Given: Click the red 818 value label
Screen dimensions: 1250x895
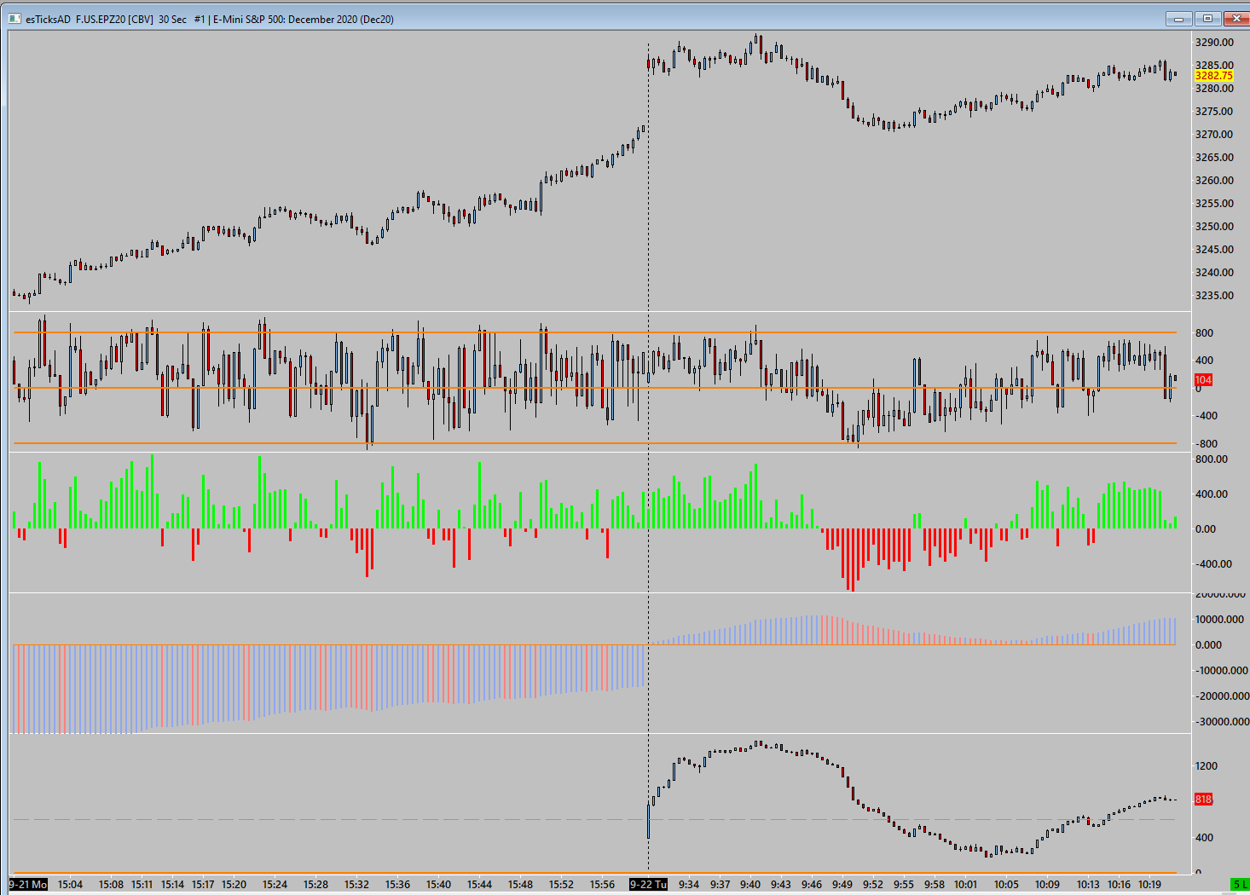Looking at the screenshot, I should click(x=1203, y=800).
